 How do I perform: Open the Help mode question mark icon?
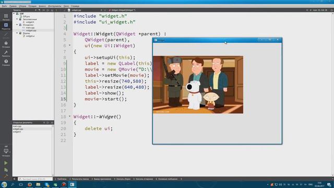click(x=6, y=62)
